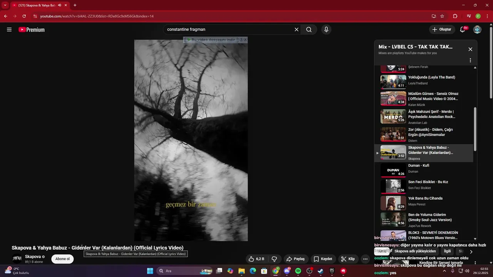Open Chrome tab search dropdown arrow
The height and width of the screenshot is (277, 493).
click(5, 5)
